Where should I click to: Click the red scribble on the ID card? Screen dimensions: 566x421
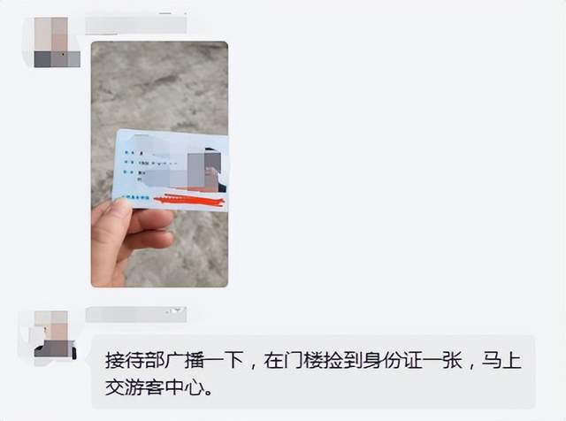pyautogui.click(x=189, y=201)
